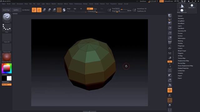
Task: Open the Render menu
Action: 85,4
